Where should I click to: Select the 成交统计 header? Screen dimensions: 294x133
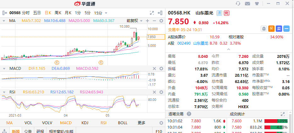point(237,114)
